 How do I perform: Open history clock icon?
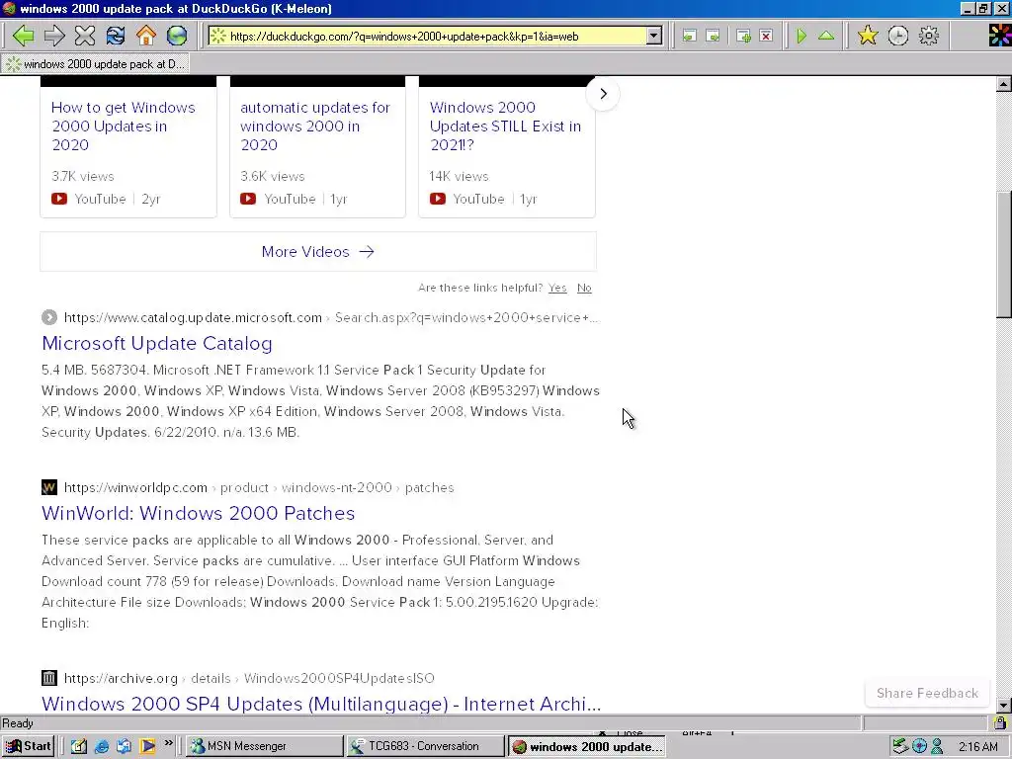(897, 36)
